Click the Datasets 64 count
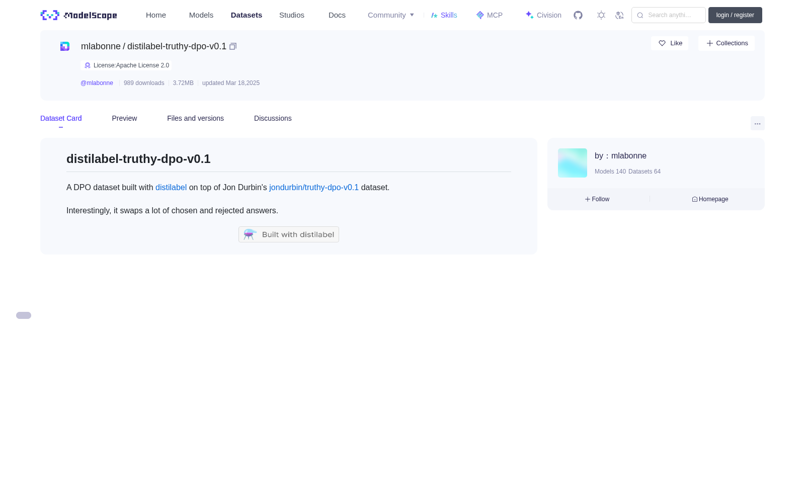The width and height of the screenshot is (805, 503). (645, 172)
